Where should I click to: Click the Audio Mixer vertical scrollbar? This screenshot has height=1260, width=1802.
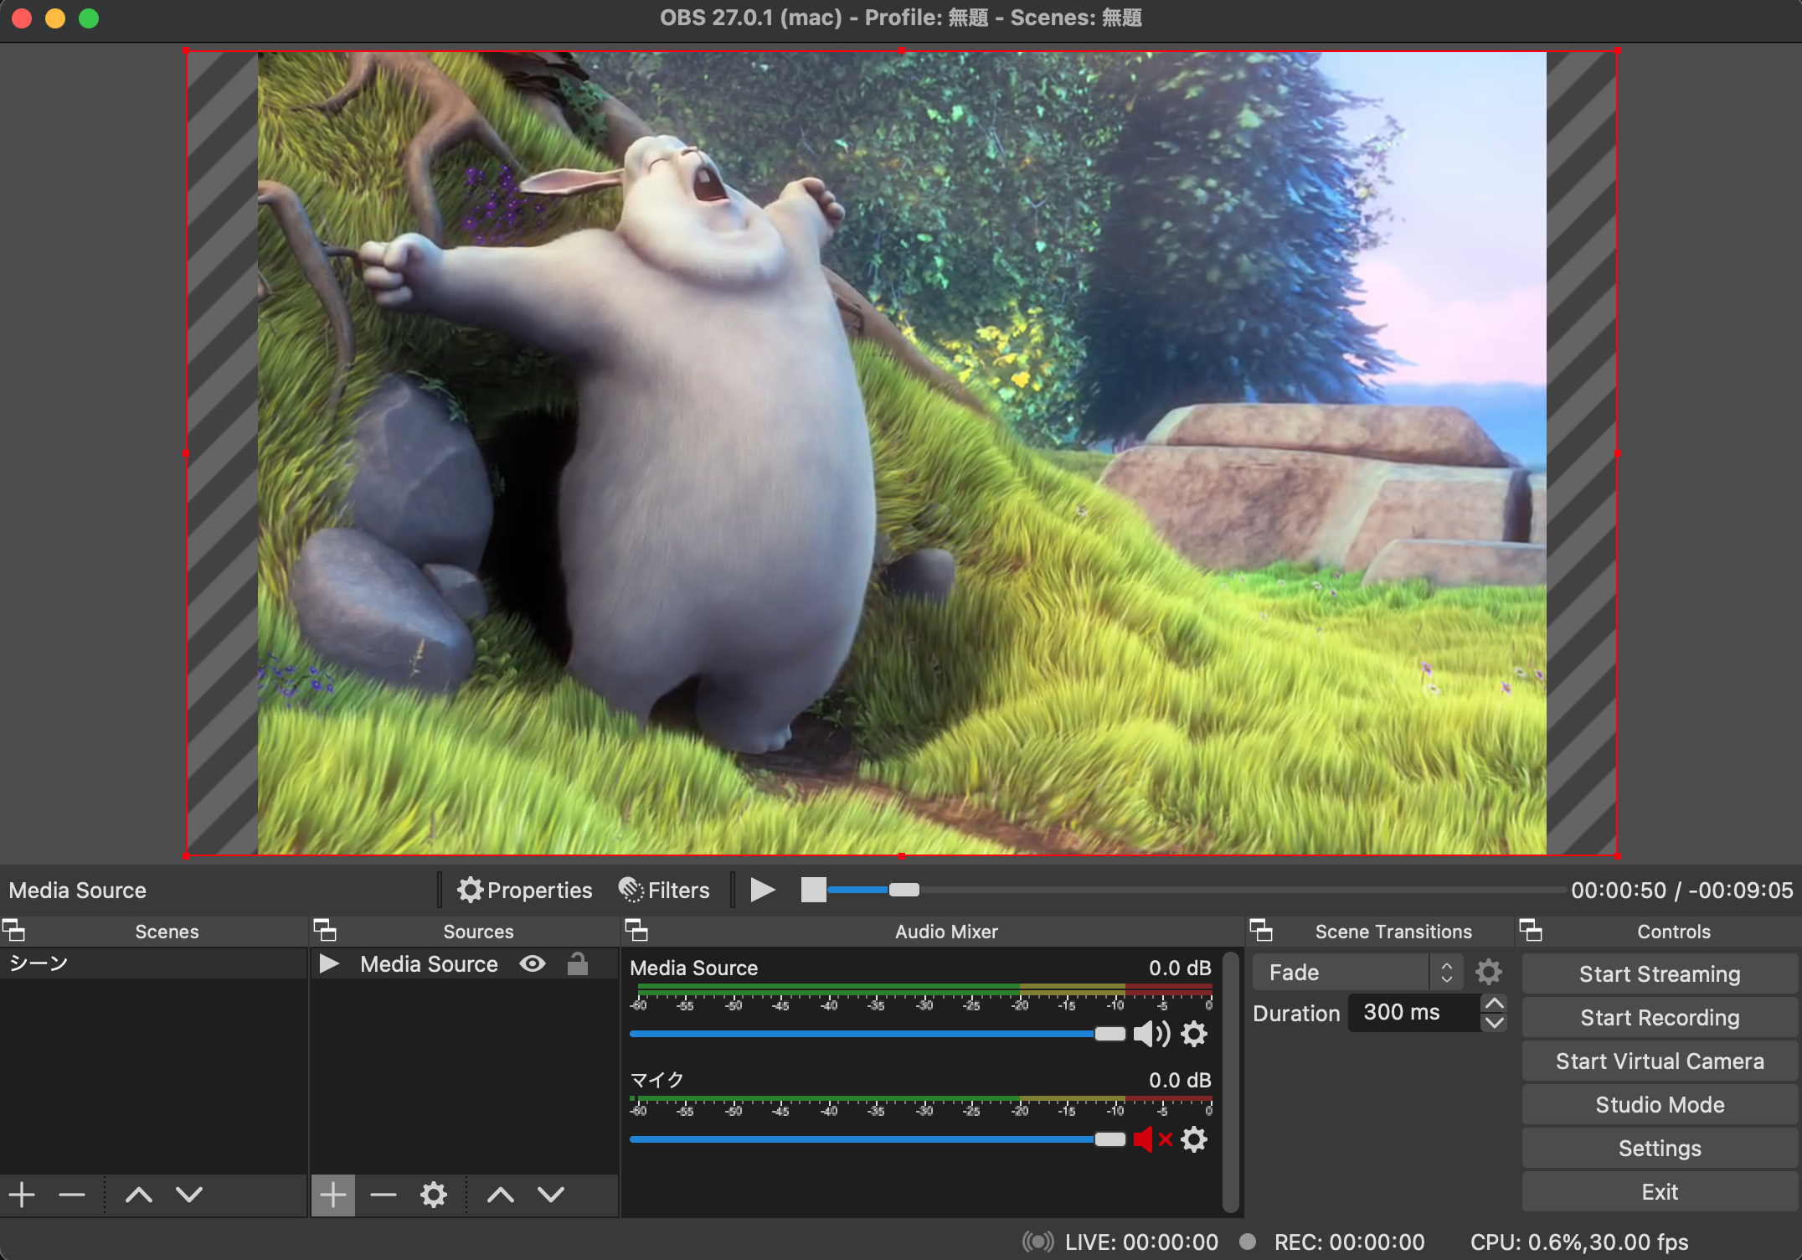pos(1230,1081)
